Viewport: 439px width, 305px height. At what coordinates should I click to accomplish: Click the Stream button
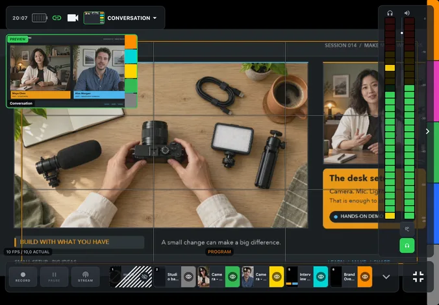tap(85, 276)
